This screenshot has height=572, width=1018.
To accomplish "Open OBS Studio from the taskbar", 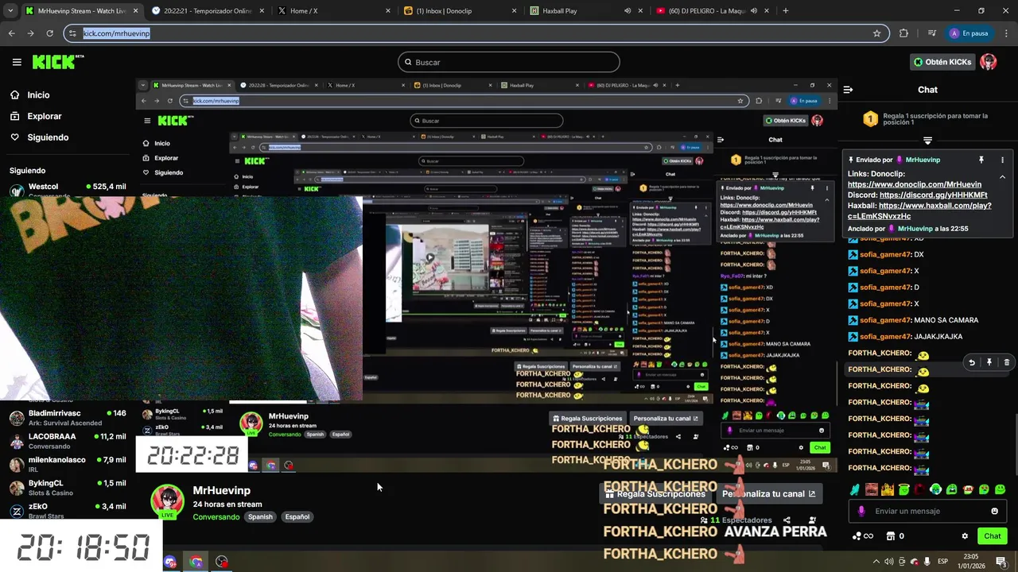I will tap(222, 562).
